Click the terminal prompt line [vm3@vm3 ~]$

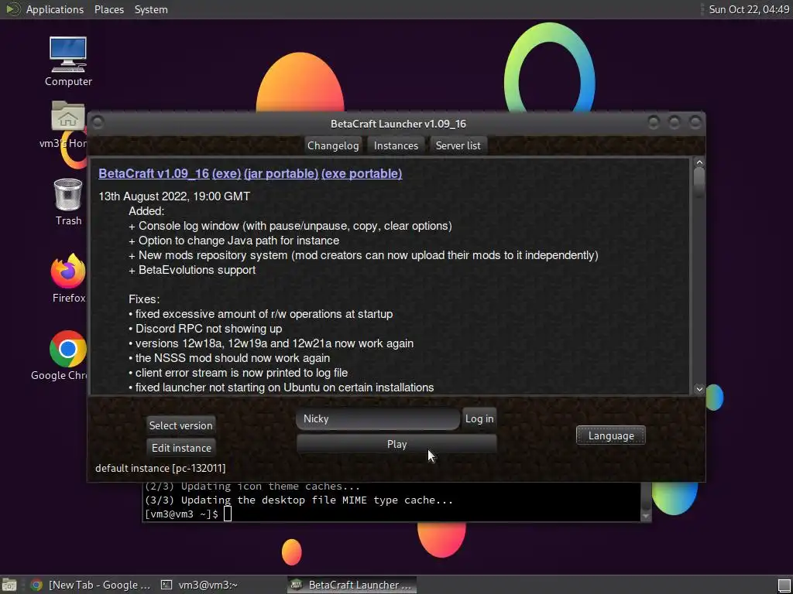(181, 514)
